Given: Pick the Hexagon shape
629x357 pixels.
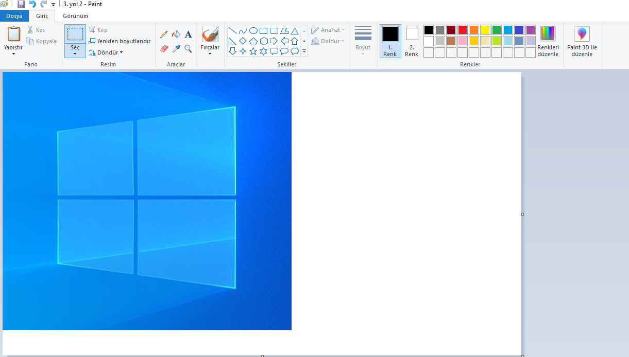Looking at the screenshot, I should pyautogui.click(x=263, y=41).
